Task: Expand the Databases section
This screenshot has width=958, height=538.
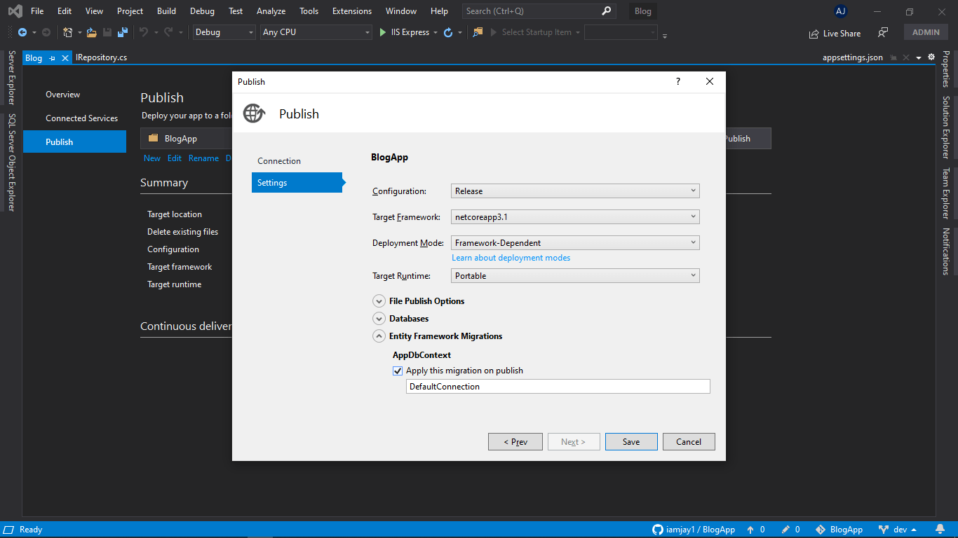Action: point(379,319)
